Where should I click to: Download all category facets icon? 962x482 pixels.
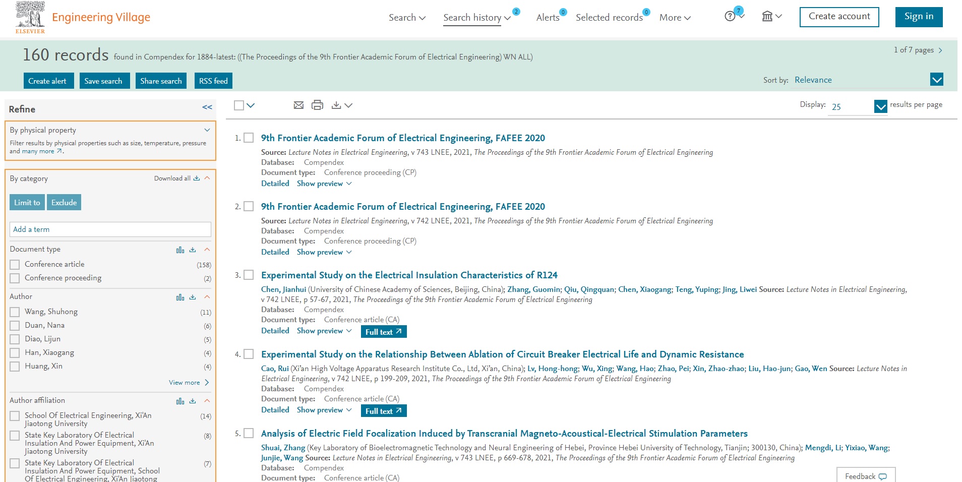tap(197, 178)
